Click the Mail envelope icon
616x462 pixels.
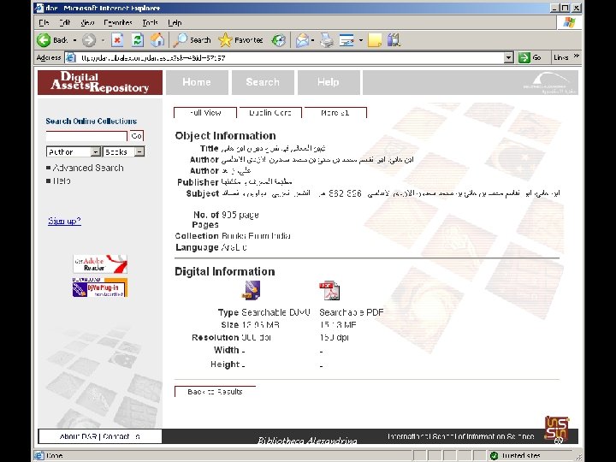point(302,39)
